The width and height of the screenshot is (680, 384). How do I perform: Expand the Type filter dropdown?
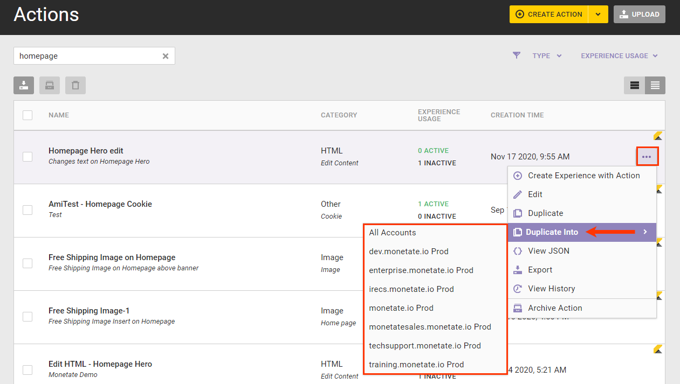point(547,56)
